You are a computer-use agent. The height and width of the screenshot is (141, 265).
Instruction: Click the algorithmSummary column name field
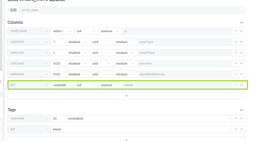coord(184,74)
